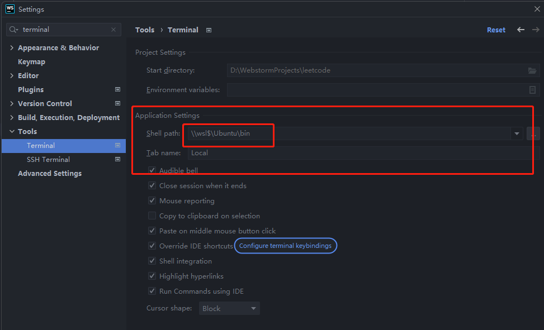Screen dimensions: 544x330
Task: Click the Shell path text field
Action: coord(349,133)
